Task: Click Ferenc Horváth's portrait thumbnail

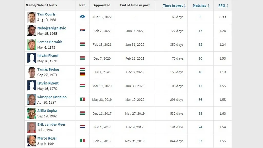Action: (x=32, y=45)
